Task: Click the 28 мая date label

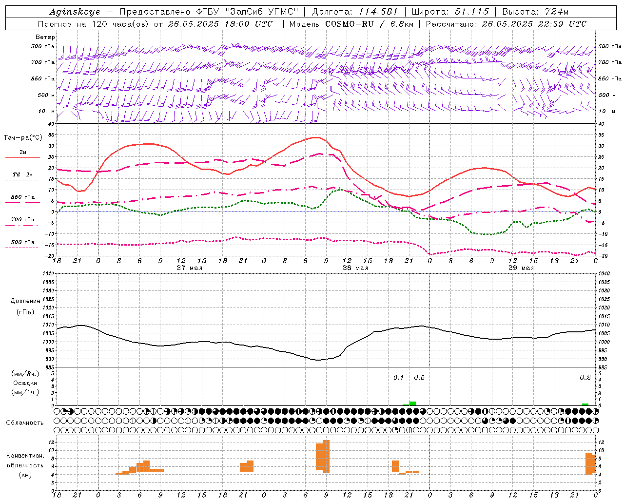Action: pyautogui.click(x=355, y=268)
